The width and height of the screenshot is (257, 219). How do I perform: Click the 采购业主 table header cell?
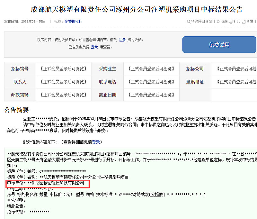[x=108, y=68]
